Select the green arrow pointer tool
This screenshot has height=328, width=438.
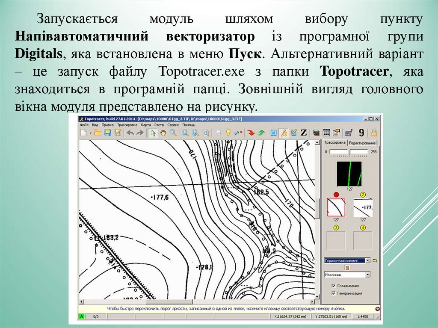click(x=153, y=133)
